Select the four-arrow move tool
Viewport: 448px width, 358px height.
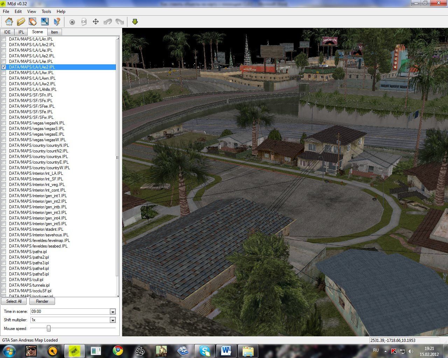pos(96,22)
